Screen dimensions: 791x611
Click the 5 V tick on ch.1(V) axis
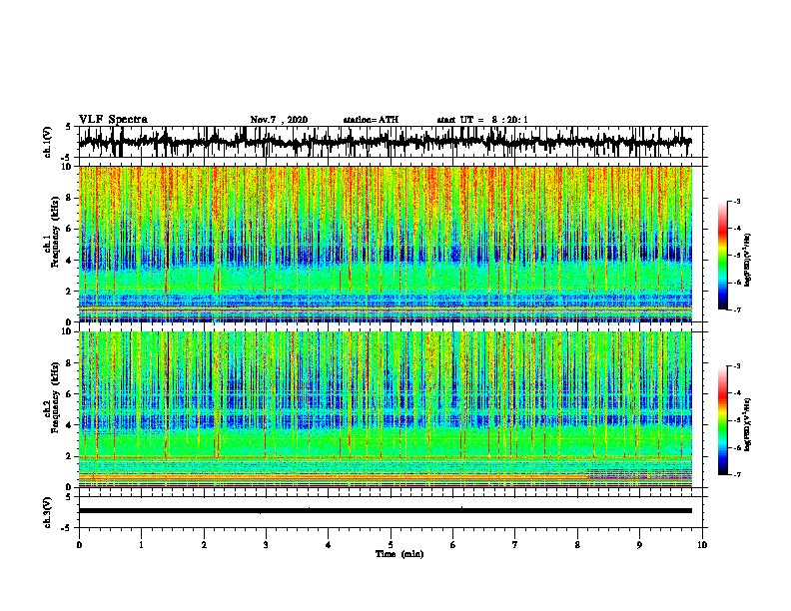(68, 127)
